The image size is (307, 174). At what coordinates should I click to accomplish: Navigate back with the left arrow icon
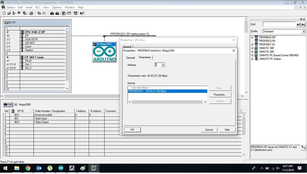[5, 104]
